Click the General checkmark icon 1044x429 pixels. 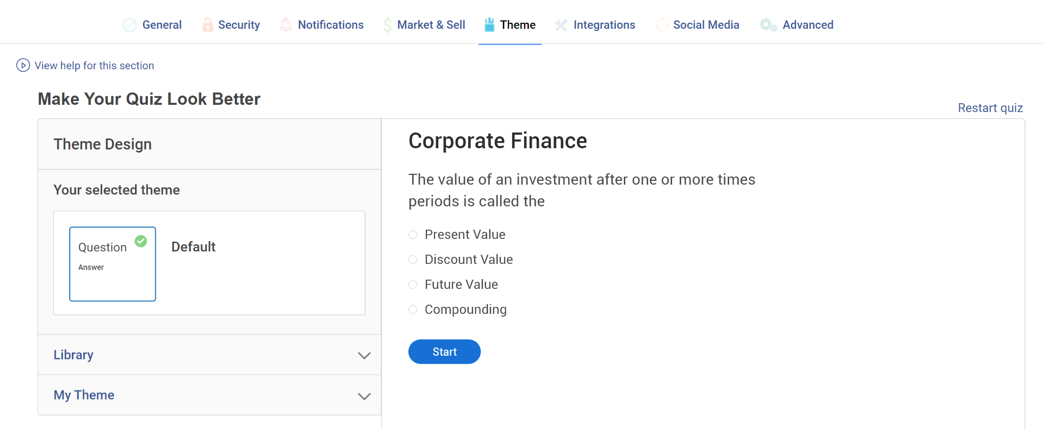click(x=129, y=25)
